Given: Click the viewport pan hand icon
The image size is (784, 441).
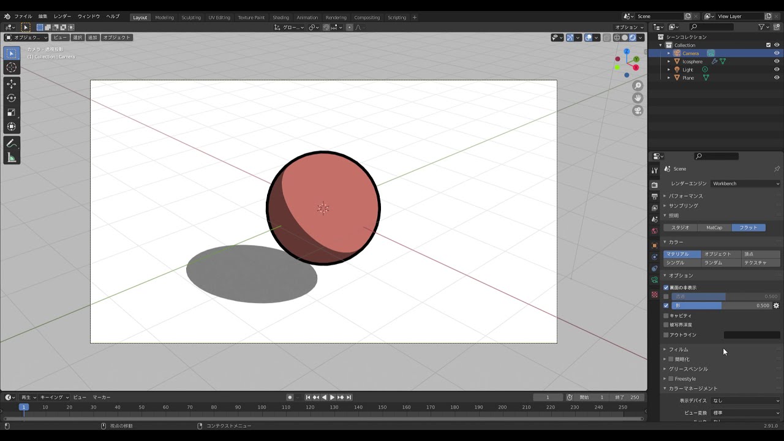Looking at the screenshot, I should [638, 98].
